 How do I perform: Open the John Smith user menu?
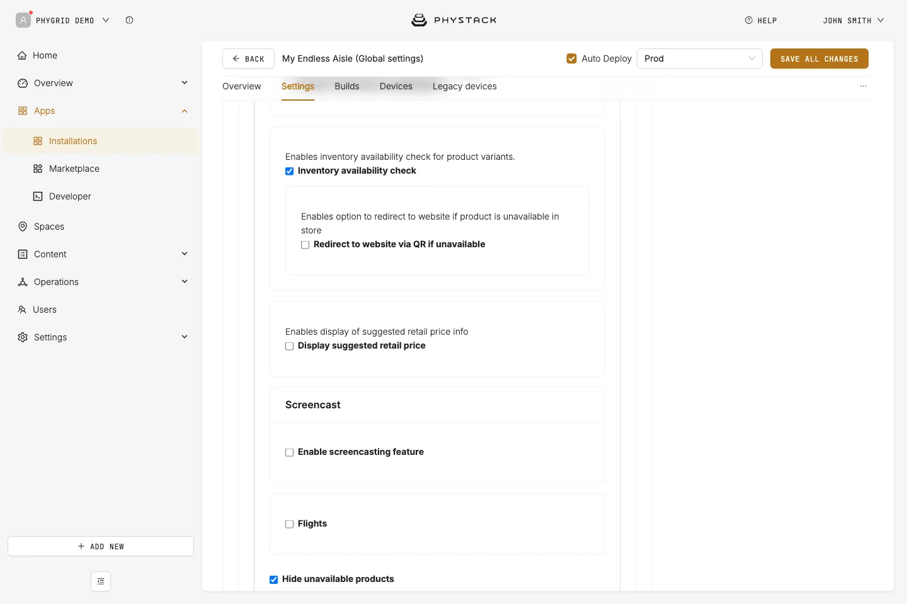click(x=853, y=20)
